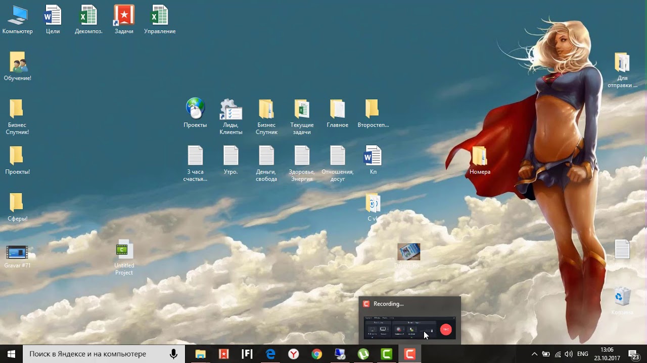Open the Декомпоз. Excel file
Screen dimensions: 647x363
pyautogui.click(x=88, y=19)
